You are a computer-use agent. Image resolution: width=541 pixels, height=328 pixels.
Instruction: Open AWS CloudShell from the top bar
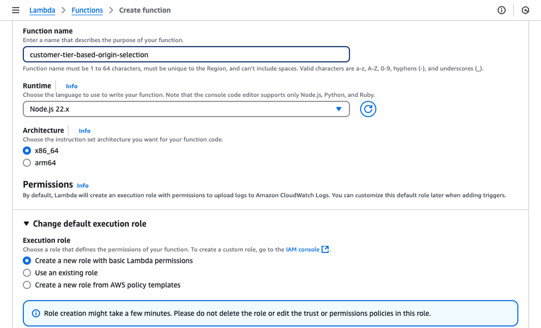(526, 10)
